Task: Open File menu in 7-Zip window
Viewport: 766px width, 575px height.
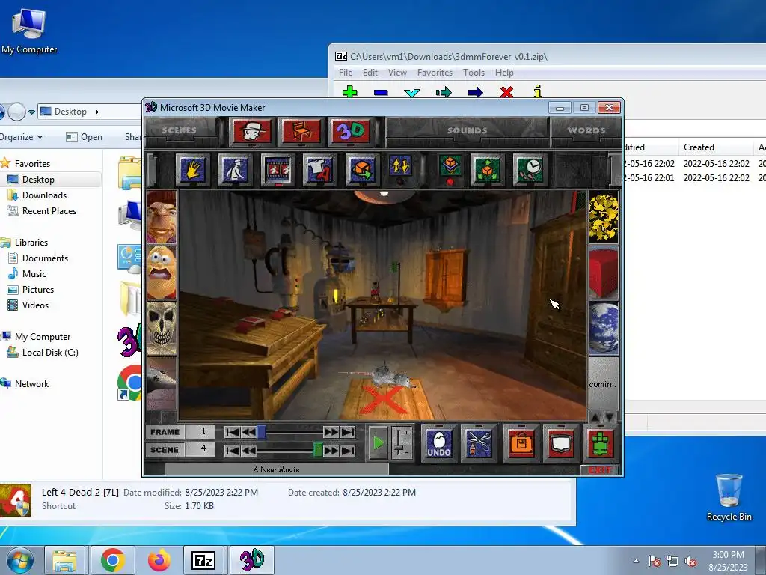Action: pyautogui.click(x=346, y=73)
